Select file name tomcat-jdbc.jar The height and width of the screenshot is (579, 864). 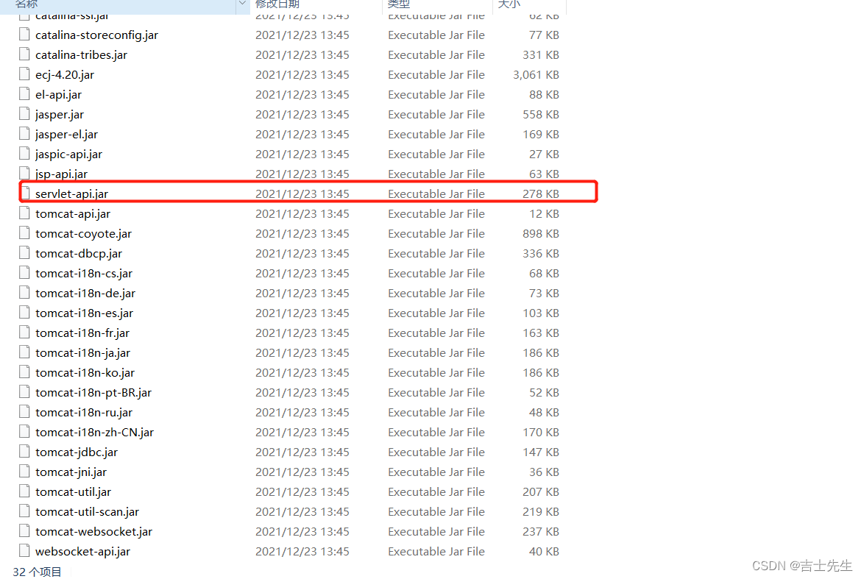tap(77, 452)
